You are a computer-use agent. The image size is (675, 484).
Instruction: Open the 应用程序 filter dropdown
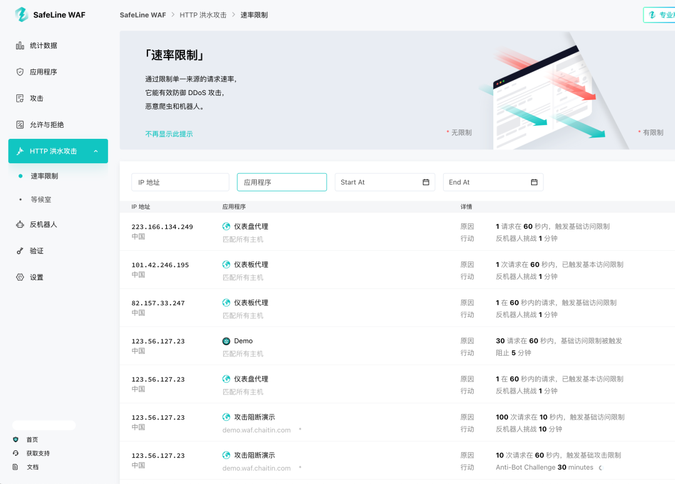pyautogui.click(x=281, y=182)
